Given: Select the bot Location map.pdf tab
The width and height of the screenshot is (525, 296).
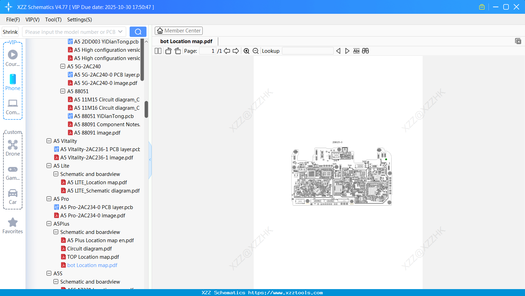Looking at the screenshot, I should click(186, 41).
